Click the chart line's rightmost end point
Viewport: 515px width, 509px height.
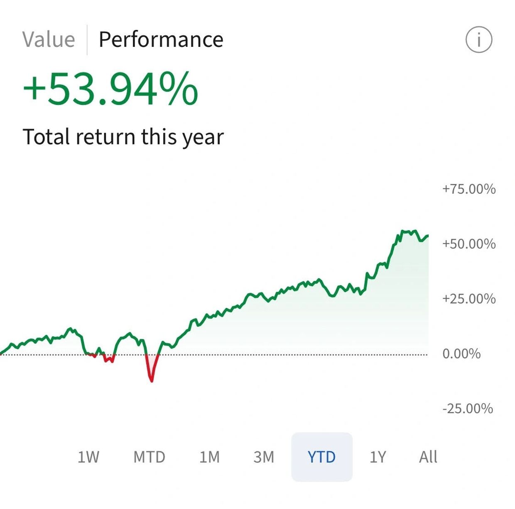click(x=427, y=236)
